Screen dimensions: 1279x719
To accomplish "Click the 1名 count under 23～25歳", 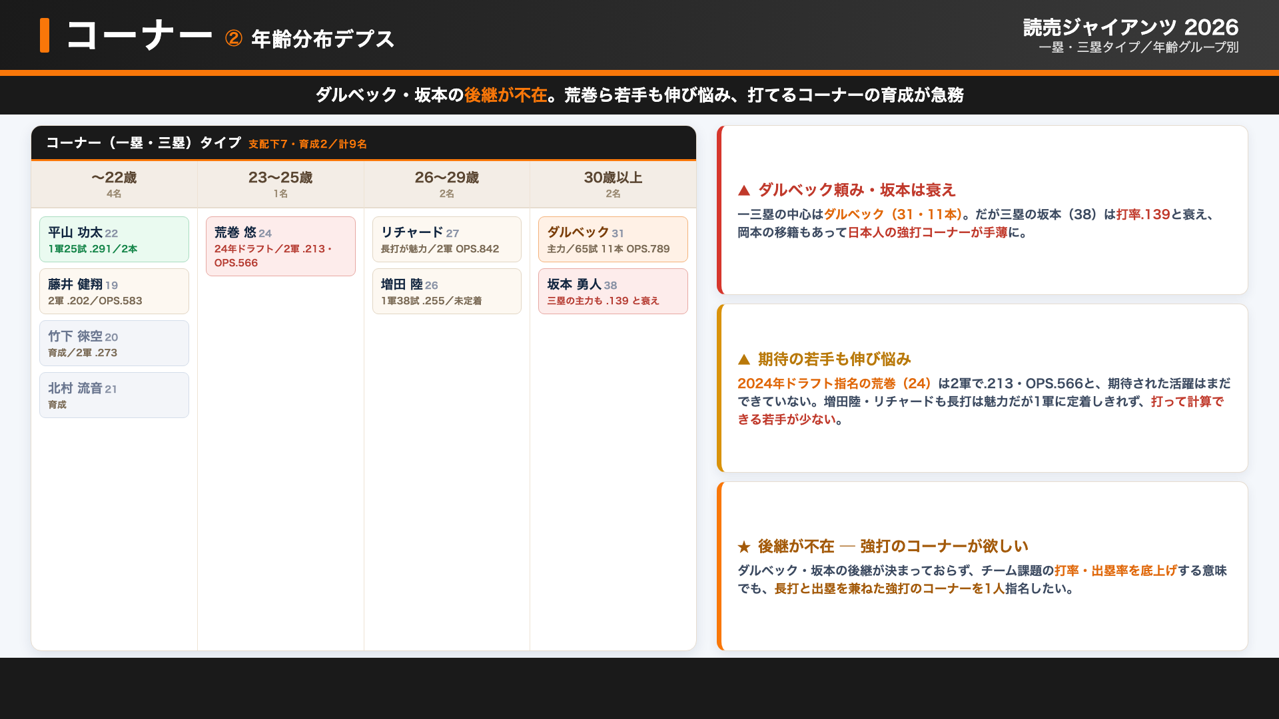I will pos(280,194).
